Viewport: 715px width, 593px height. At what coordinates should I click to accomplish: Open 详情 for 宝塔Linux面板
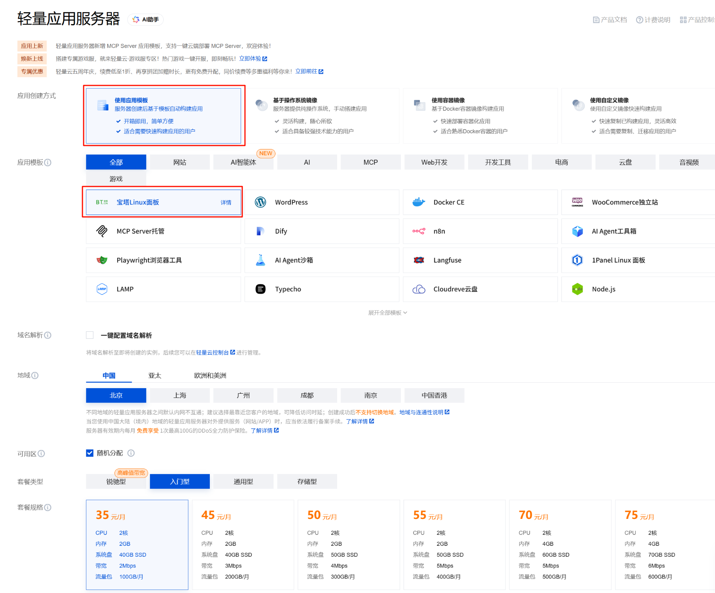(x=226, y=202)
